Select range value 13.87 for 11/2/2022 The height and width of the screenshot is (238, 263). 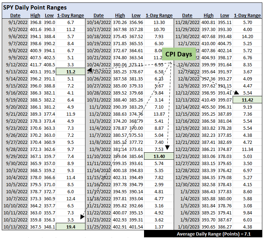click(159, 114)
